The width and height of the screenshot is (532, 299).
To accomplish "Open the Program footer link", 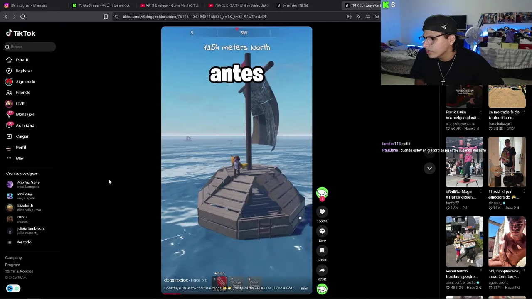I will 12,265.
